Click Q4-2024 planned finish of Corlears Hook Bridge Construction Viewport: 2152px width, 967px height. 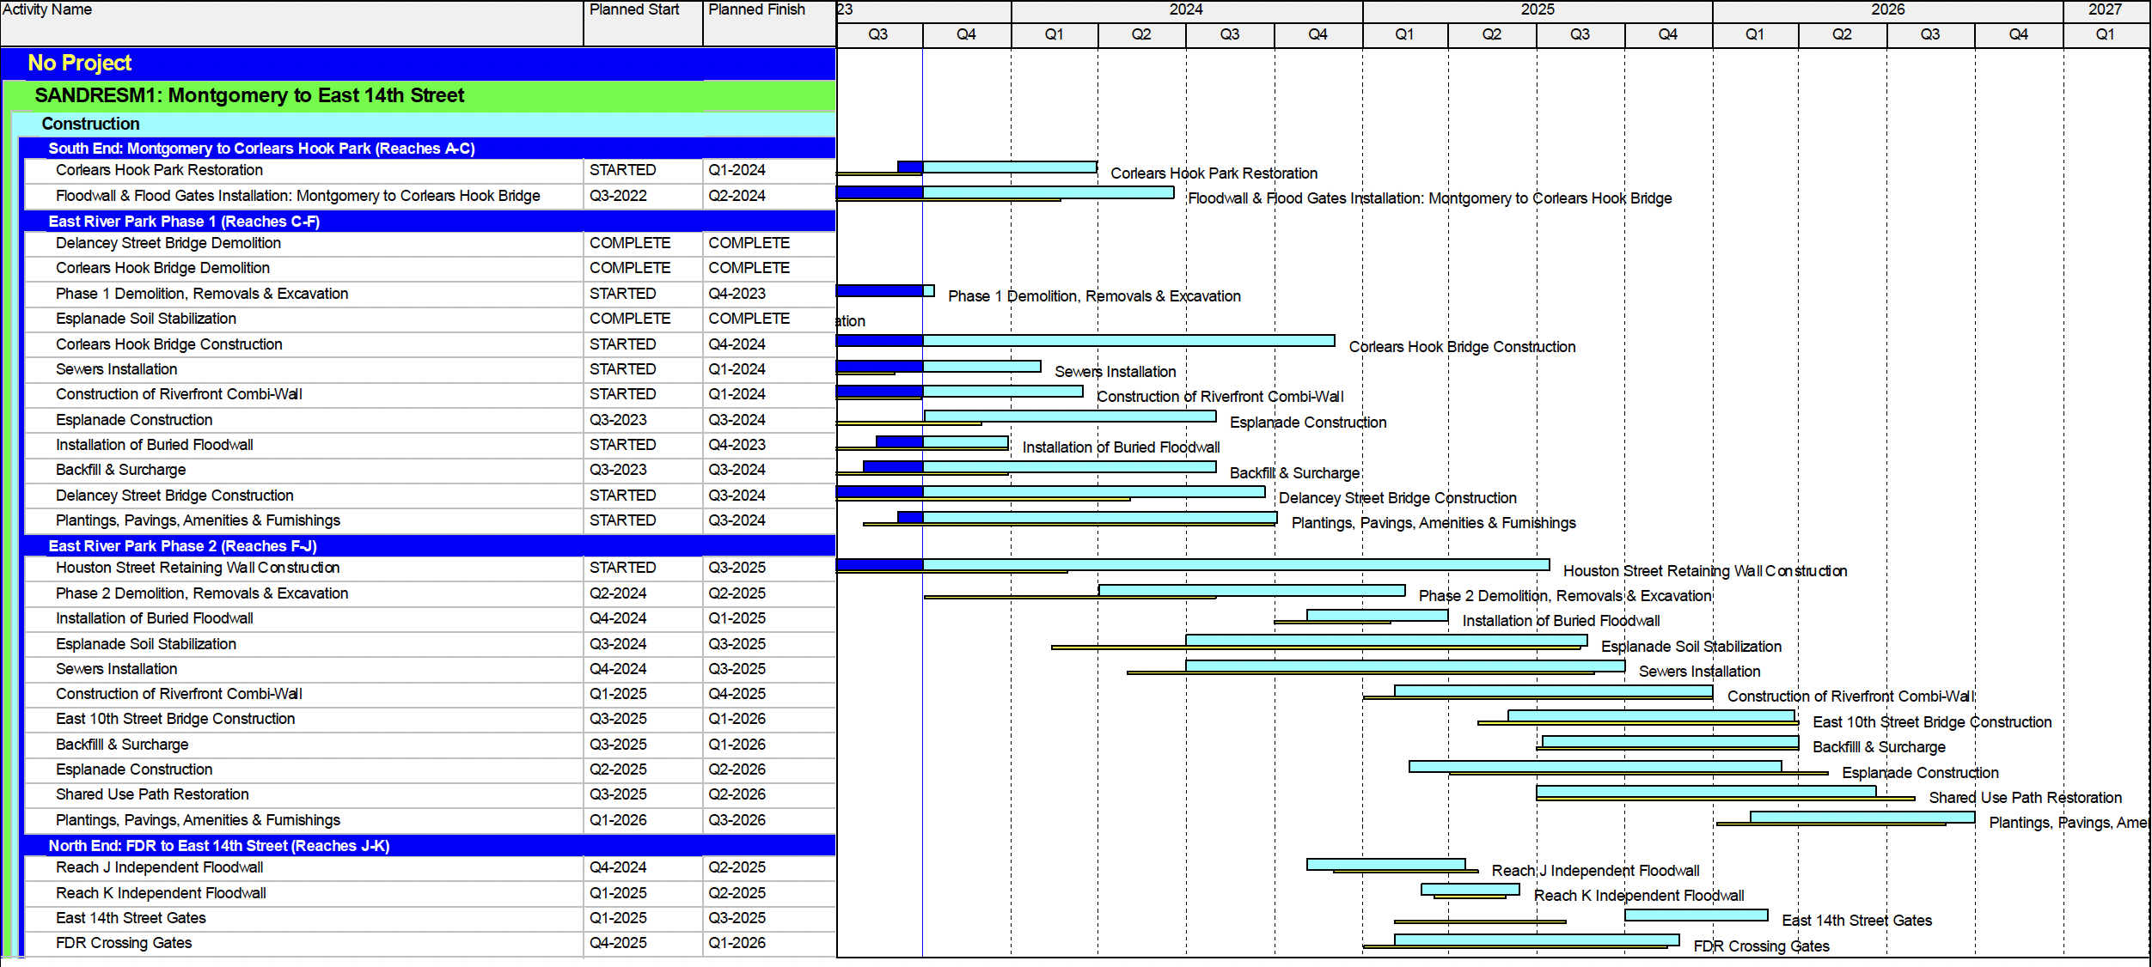point(737,344)
